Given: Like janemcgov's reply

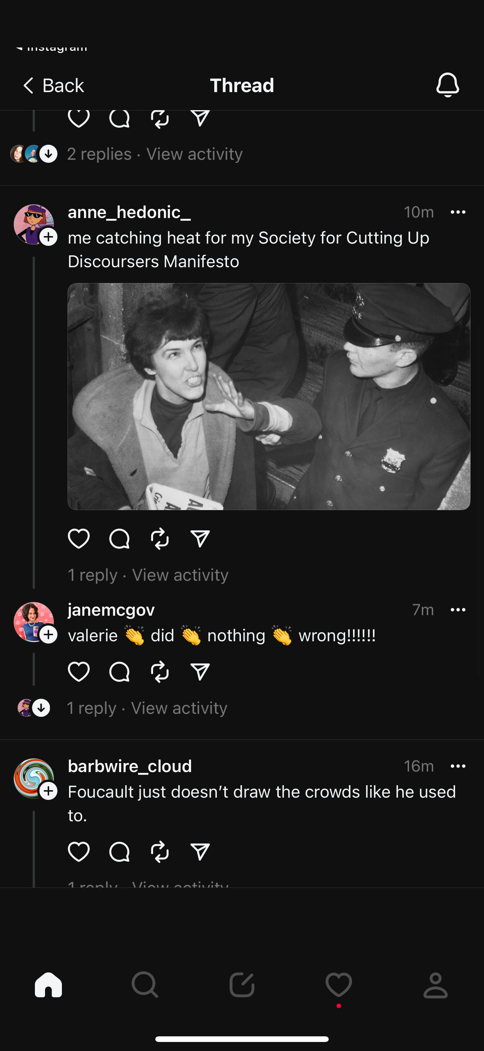Looking at the screenshot, I should [79, 672].
